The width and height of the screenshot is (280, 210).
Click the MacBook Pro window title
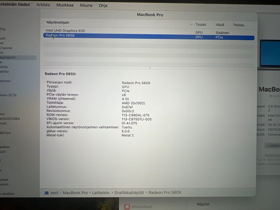tap(150, 15)
